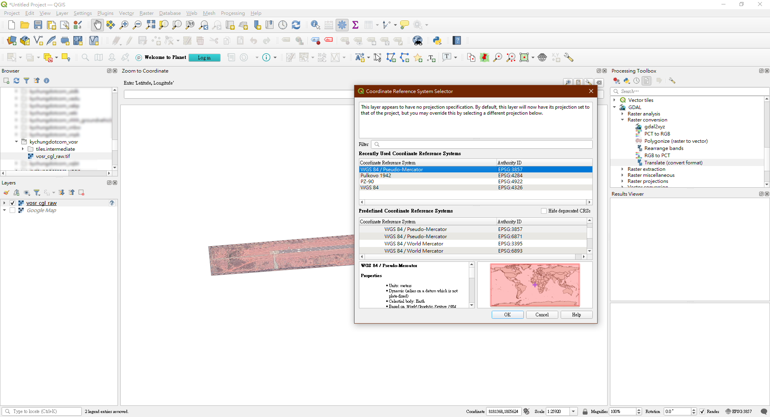Viewport: 770px width, 417px height.
Task: Open the Database menu
Action: 170,13
